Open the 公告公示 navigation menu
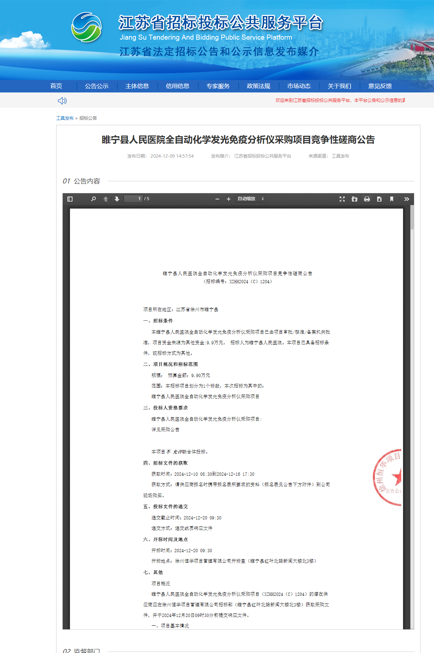The image size is (434, 653). pyautogui.click(x=97, y=86)
